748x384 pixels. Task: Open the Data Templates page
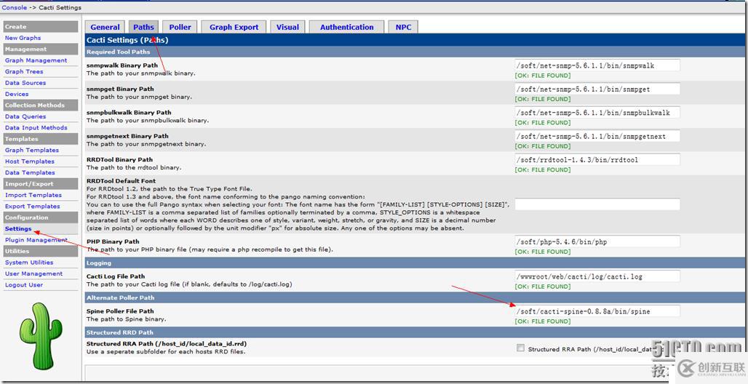[30, 172]
